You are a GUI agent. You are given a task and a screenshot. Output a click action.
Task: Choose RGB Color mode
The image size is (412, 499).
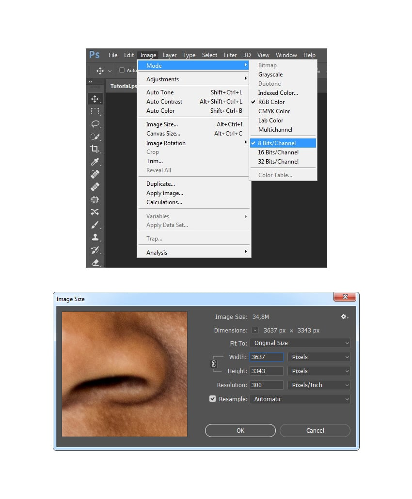tap(283, 102)
